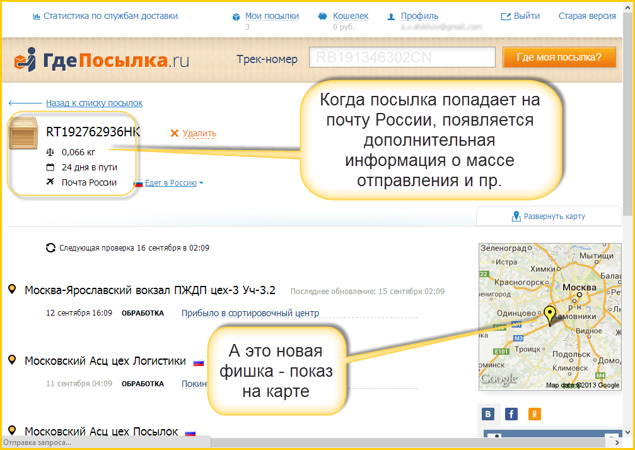The image size is (635, 450).
Task: Open the 'Кошелек' wallet page
Action: click(351, 16)
